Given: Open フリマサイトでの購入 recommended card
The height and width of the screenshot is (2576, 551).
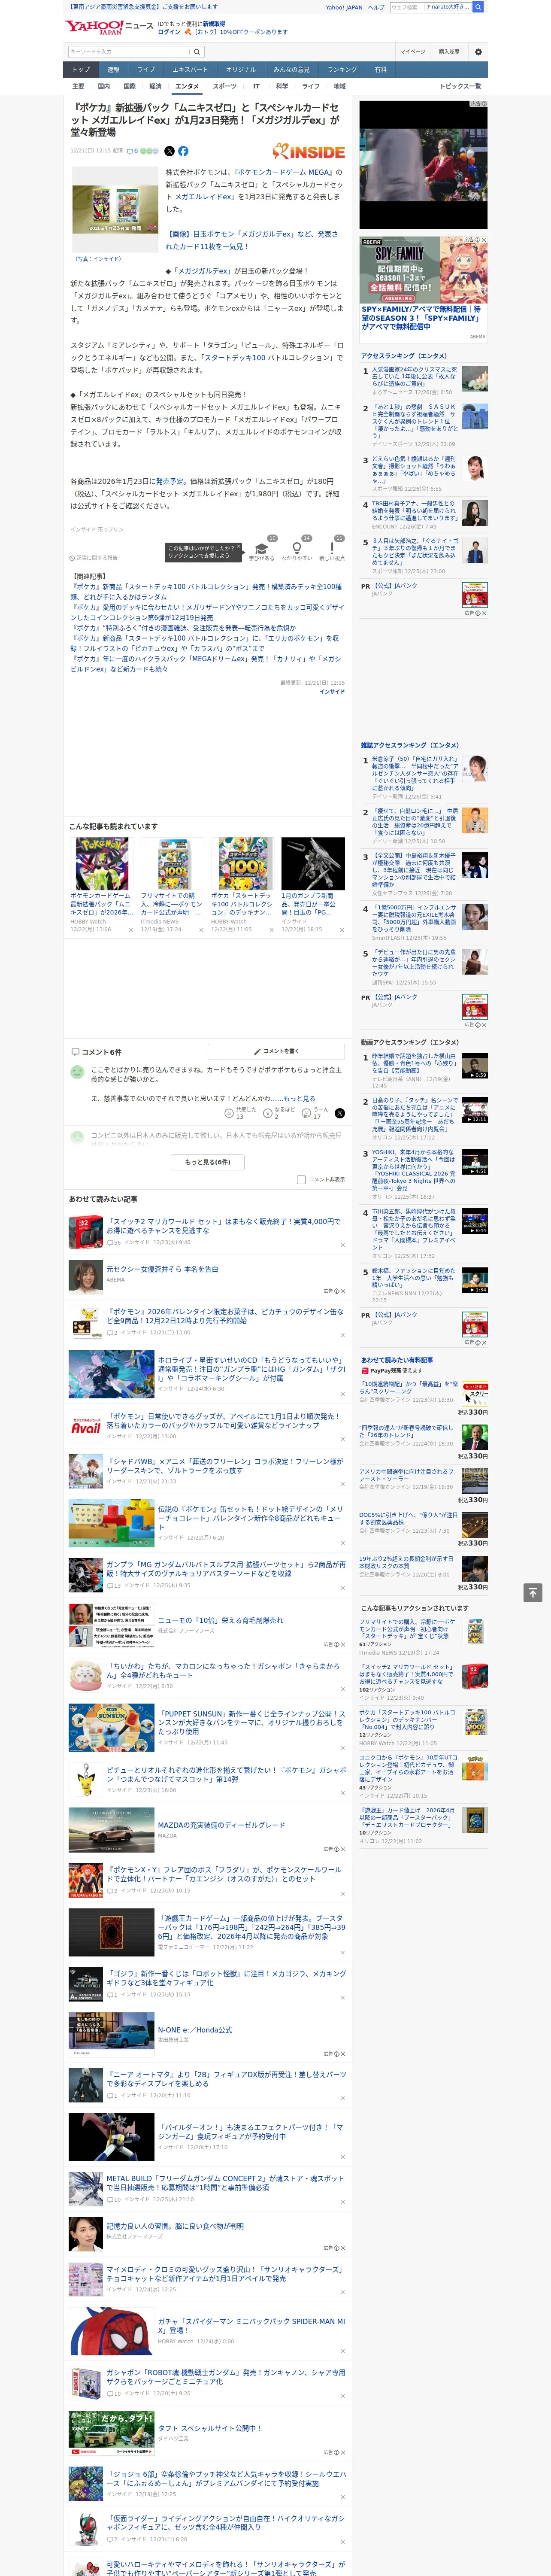Looking at the screenshot, I should (x=173, y=885).
